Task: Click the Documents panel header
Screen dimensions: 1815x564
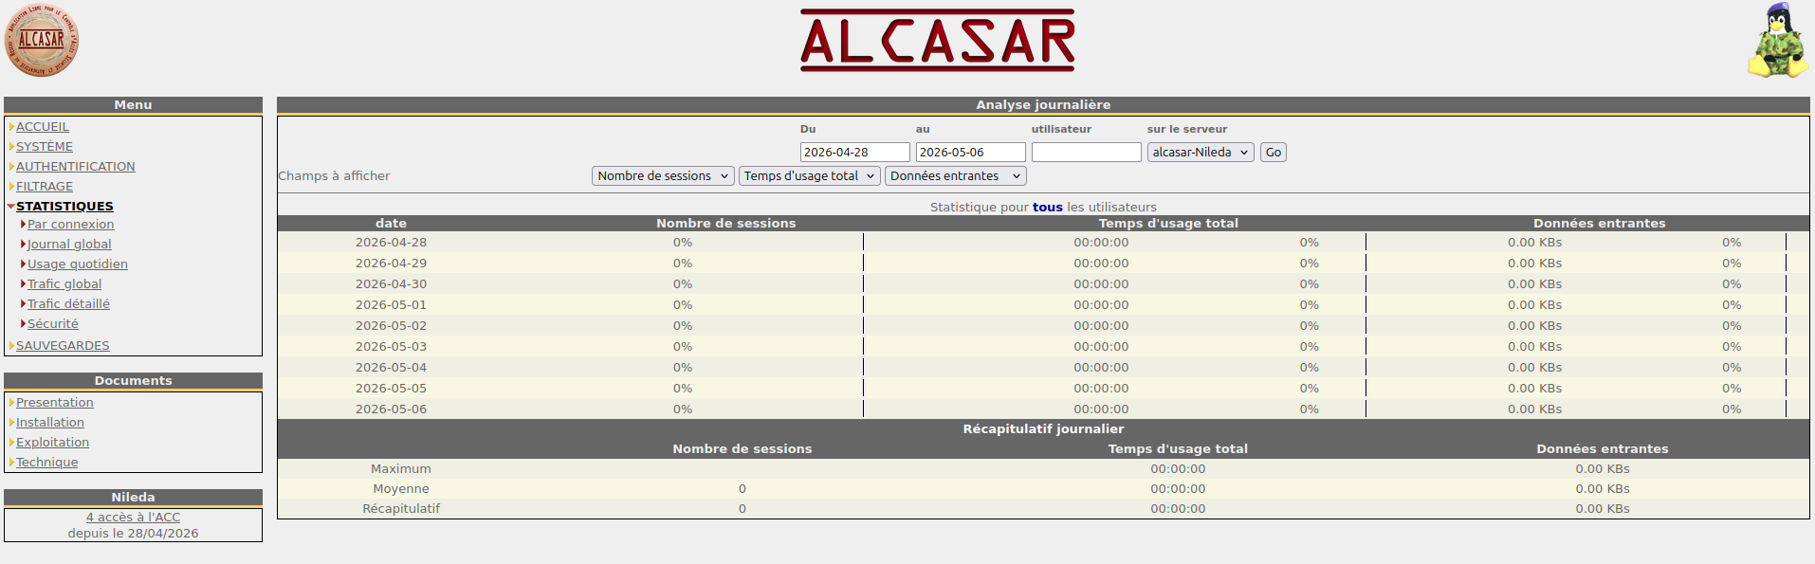Action: [x=133, y=381]
